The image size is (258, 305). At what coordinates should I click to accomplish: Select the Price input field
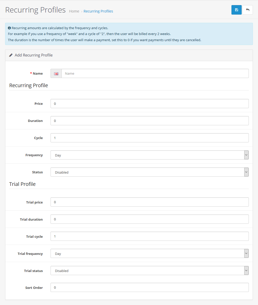[x=150, y=104]
